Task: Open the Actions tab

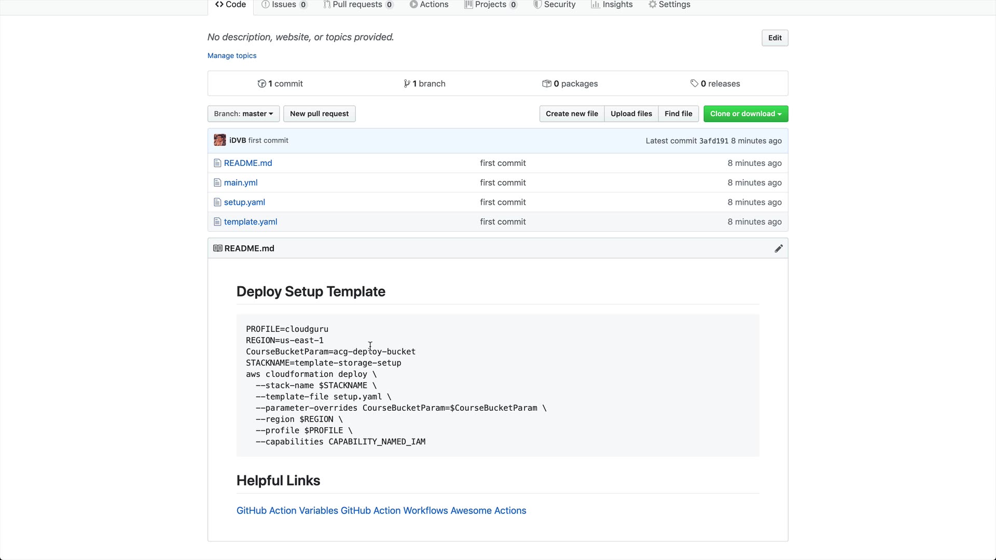Action: point(429,5)
